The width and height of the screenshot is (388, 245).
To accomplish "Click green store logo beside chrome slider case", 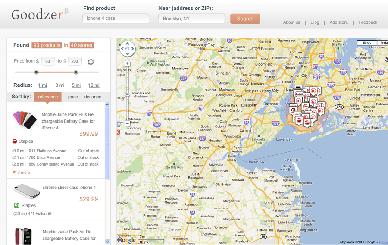I will (x=16, y=205).
